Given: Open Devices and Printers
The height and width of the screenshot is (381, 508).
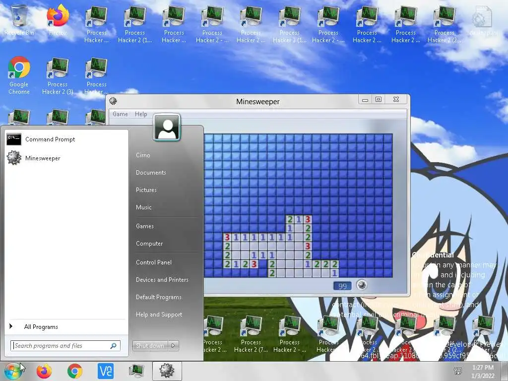Looking at the screenshot, I should coord(162,280).
